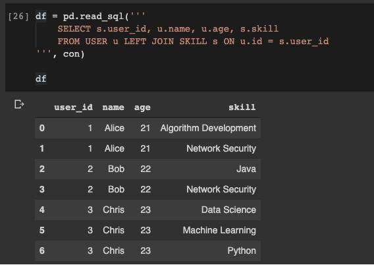Click the skill column header
Screen dimensions: 374x265
(242, 107)
